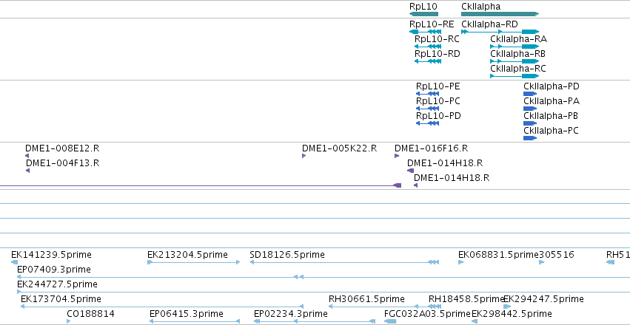Viewport: 630px width, 325px height.
Task: Click the EK213204.5prime EST label
Action: coord(187,255)
